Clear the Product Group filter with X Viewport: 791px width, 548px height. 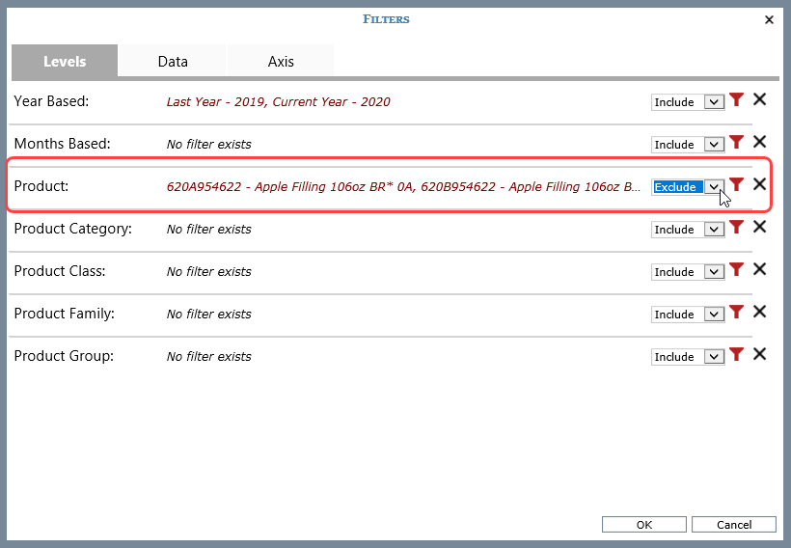759,355
